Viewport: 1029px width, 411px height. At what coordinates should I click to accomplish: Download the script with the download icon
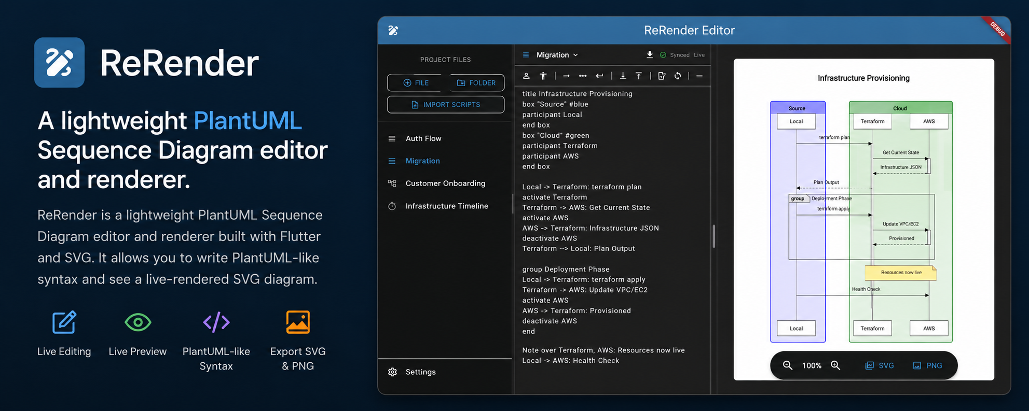649,55
